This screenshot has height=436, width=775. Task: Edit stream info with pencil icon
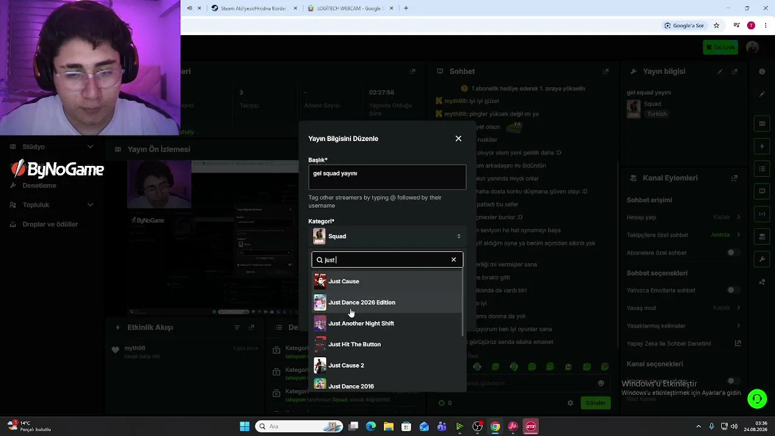pos(720,71)
